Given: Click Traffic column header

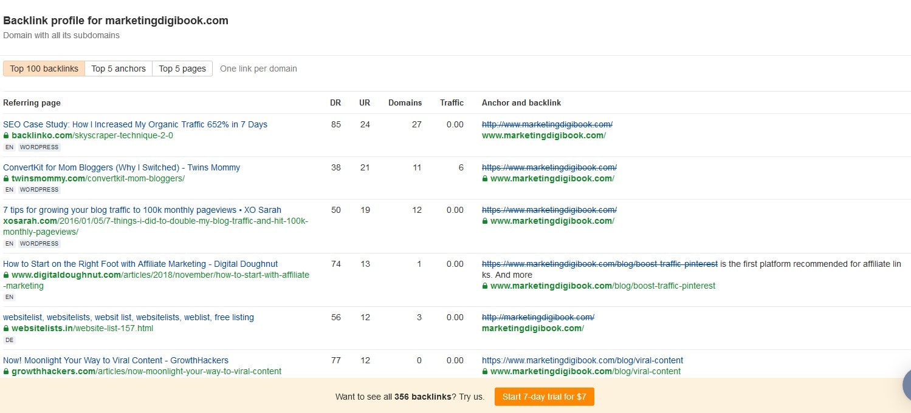Looking at the screenshot, I should click(452, 102).
